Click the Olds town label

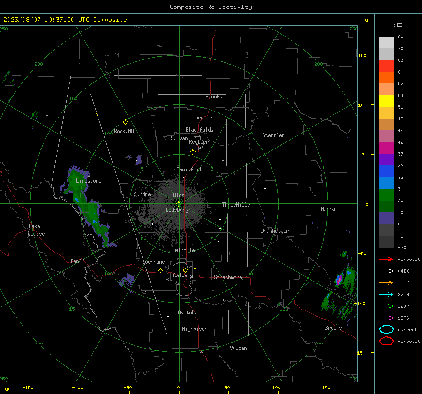(x=179, y=195)
